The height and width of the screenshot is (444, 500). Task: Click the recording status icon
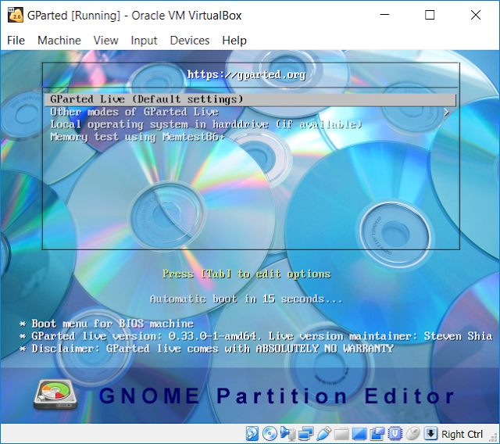(377, 434)
